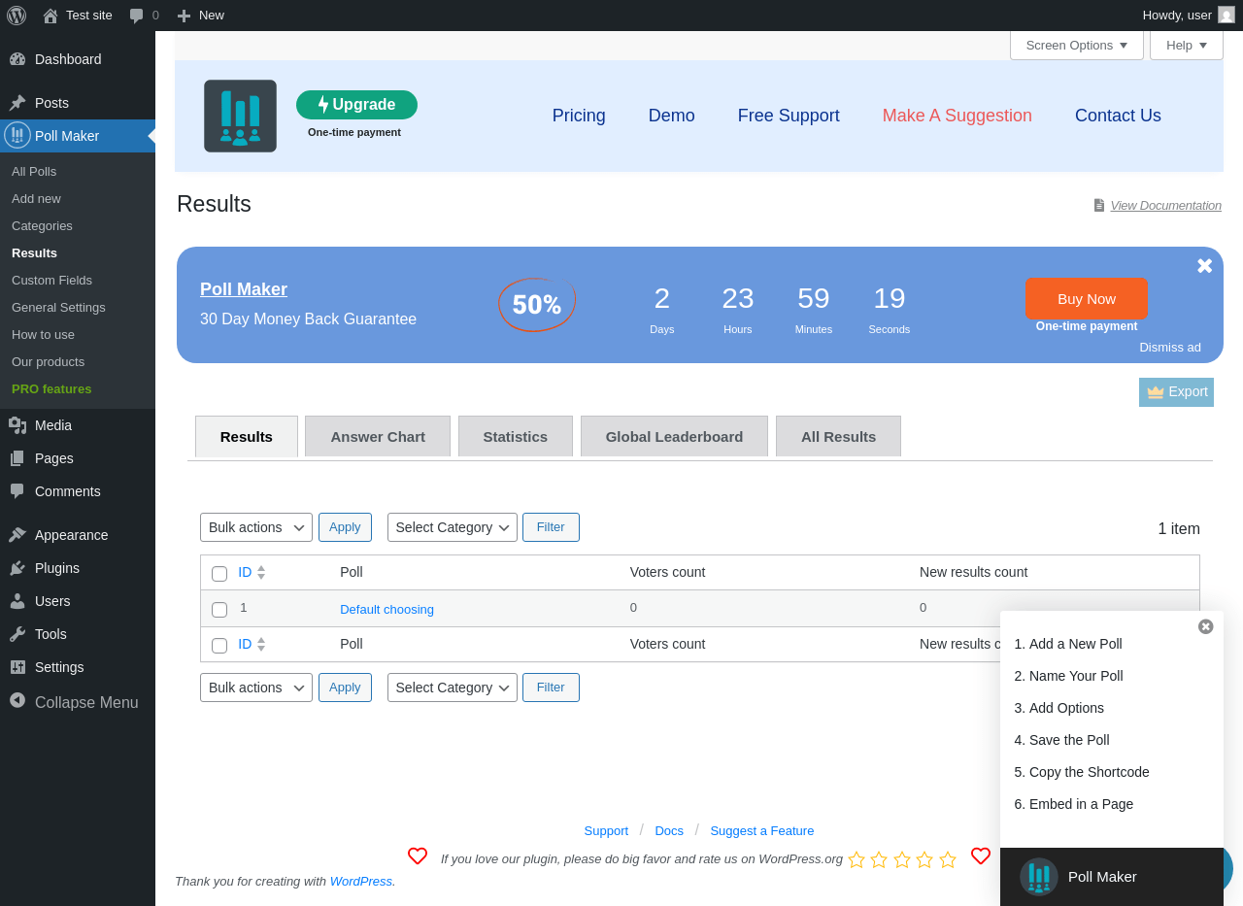Image resolution: width=1243 pixels, height=906 pixels.
Task: Switch to the Statistics tab
Action: coord(516,437)
